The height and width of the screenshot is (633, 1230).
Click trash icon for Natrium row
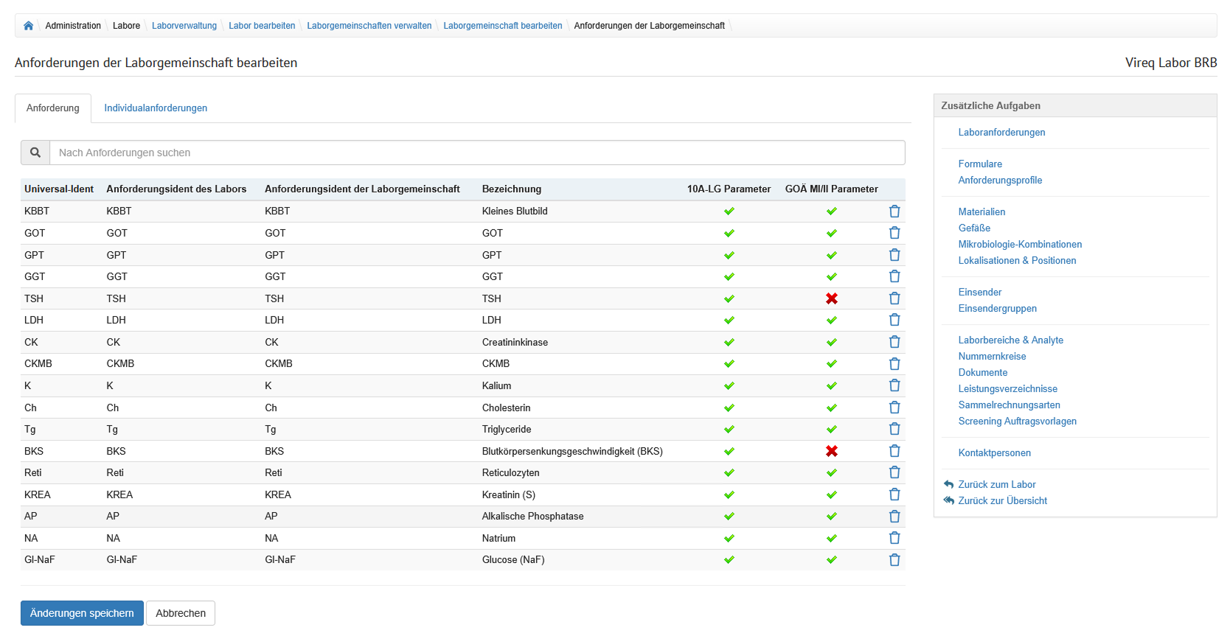coord(894,538)
